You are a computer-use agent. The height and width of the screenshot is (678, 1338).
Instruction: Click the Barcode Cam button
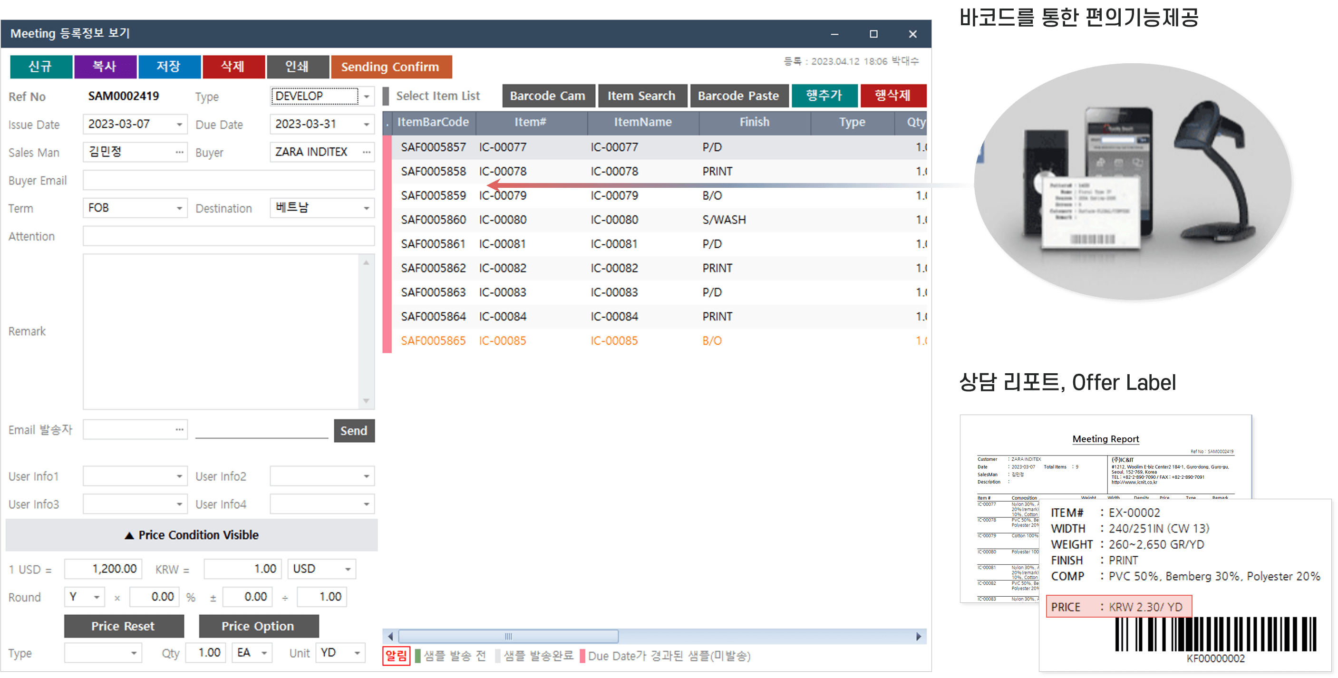coord(547,96)
